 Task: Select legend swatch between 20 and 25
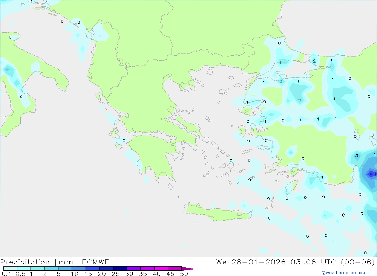106,268
